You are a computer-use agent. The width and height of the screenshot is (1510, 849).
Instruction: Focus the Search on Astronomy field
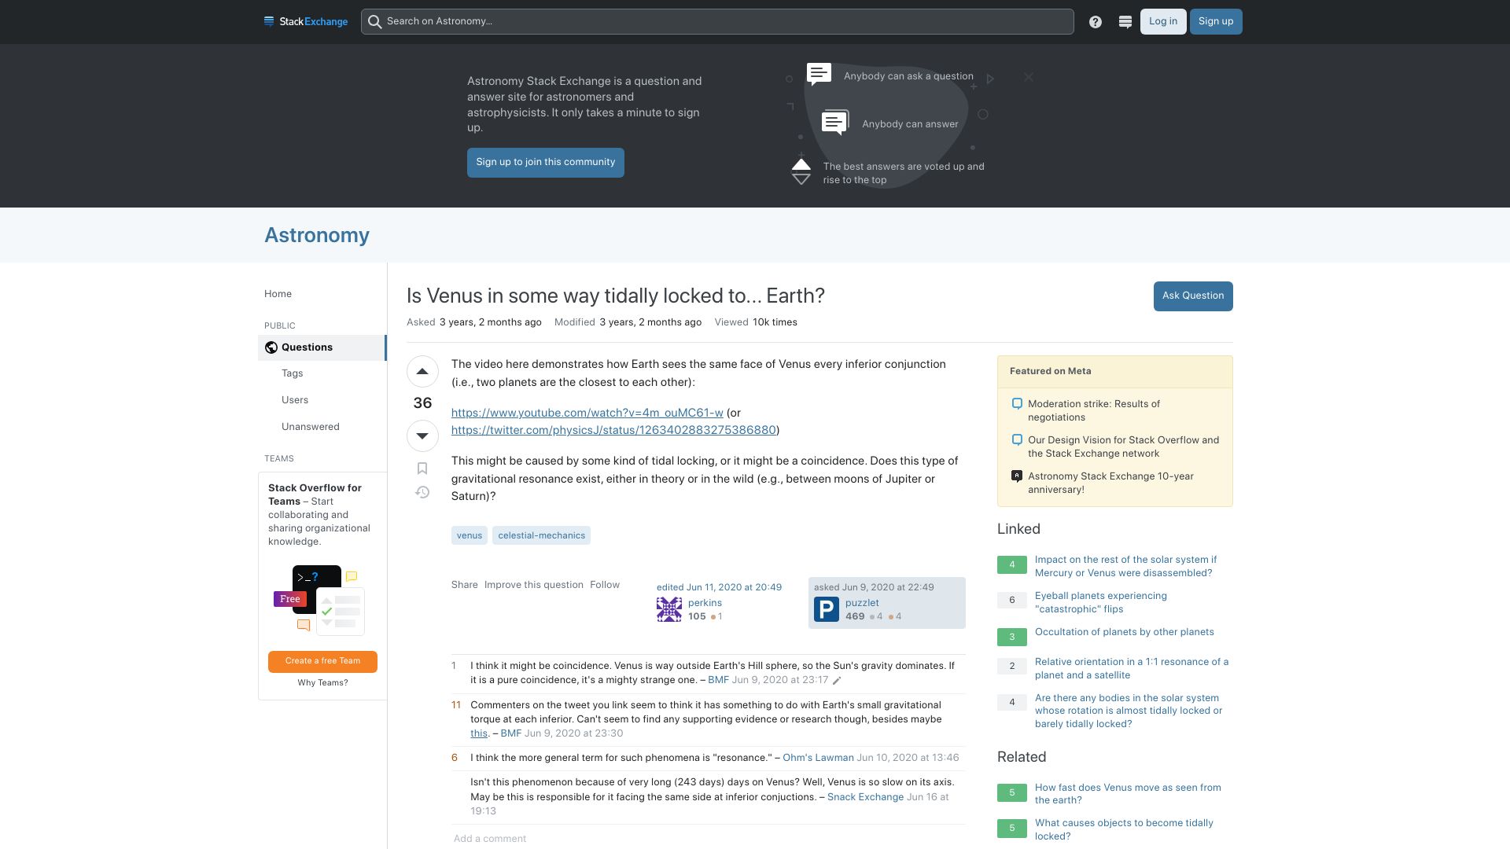(x=717, y=21)
